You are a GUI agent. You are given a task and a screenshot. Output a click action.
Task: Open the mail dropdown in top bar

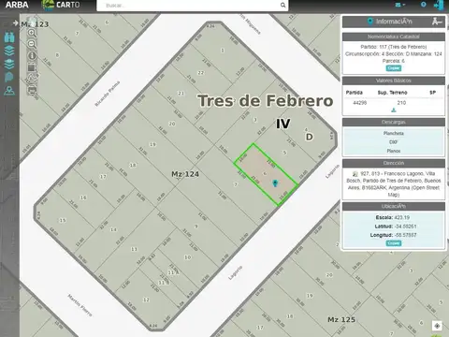point(400,5)
